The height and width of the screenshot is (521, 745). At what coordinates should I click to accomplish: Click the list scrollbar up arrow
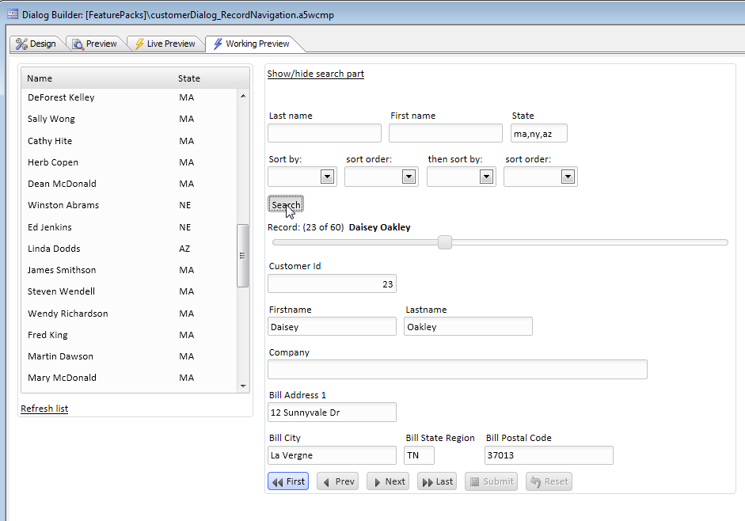(x=243, y=96)
